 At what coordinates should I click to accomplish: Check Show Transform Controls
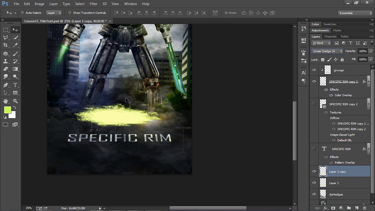tap(70, 13)
